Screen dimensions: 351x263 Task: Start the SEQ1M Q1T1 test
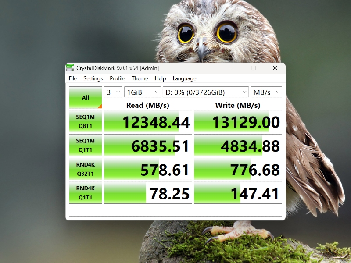coord(86,145)
